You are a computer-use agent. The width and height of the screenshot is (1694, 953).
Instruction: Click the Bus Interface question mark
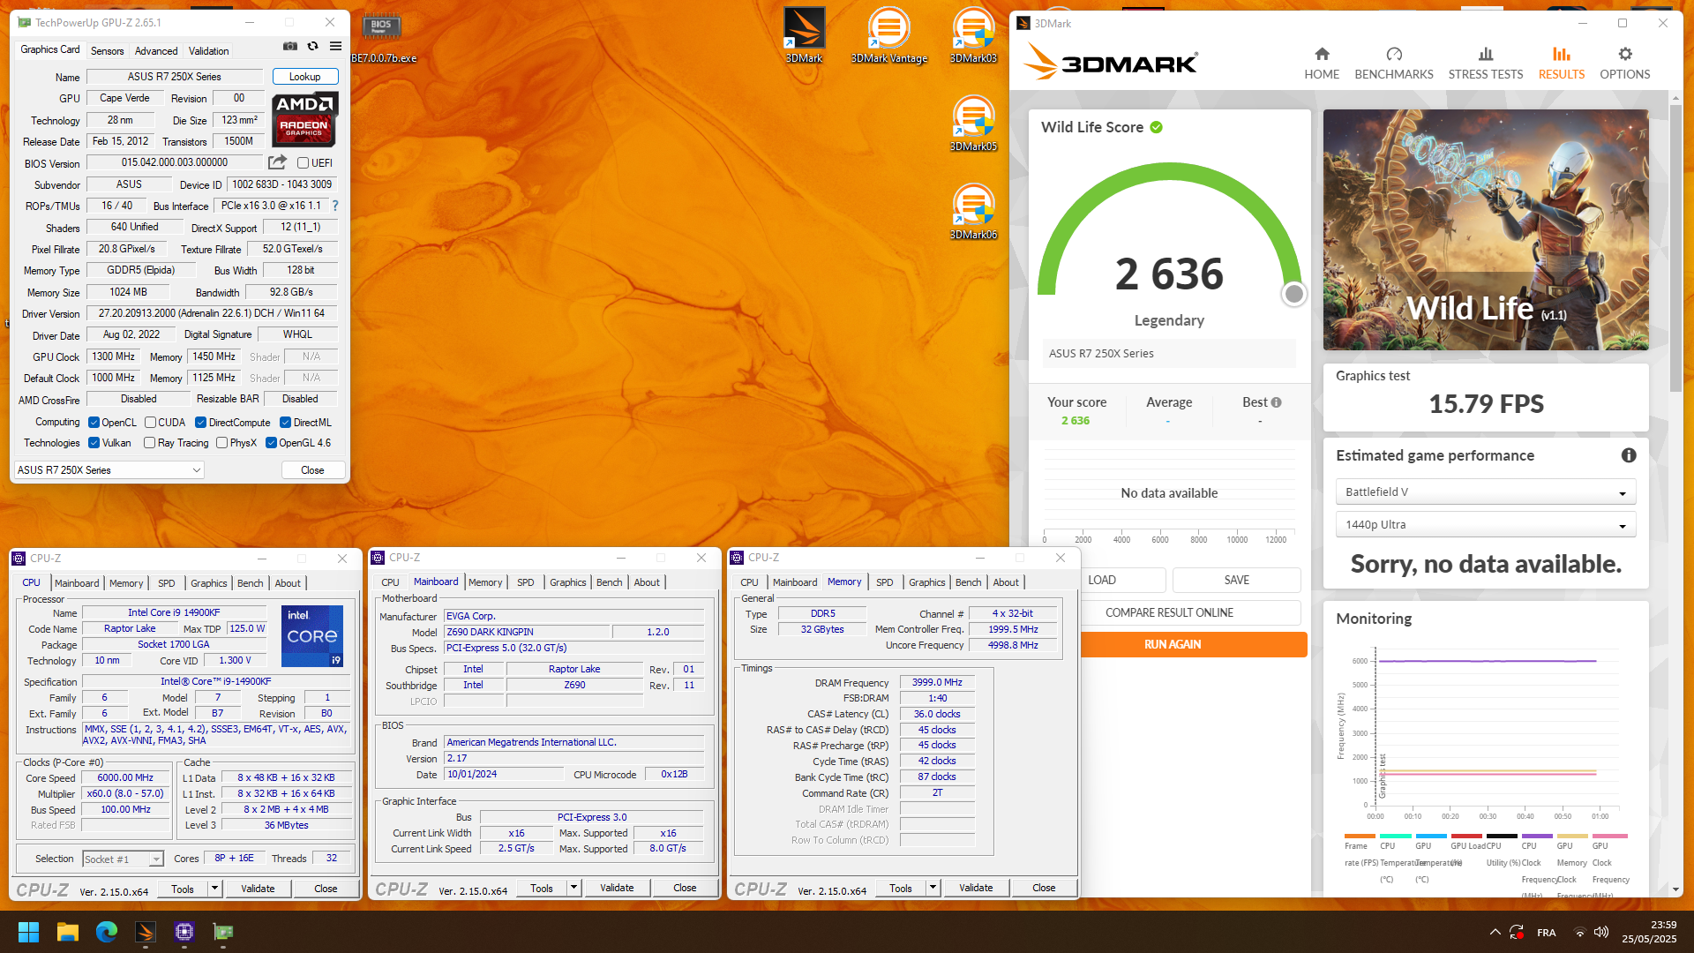tap(335, 206)
